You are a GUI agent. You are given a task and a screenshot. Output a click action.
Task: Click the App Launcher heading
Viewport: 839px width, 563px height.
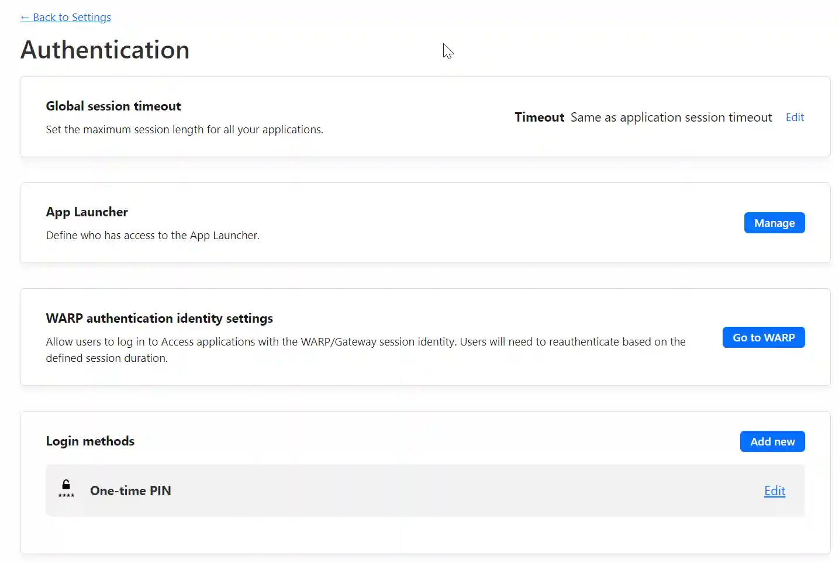pos(87,212)
